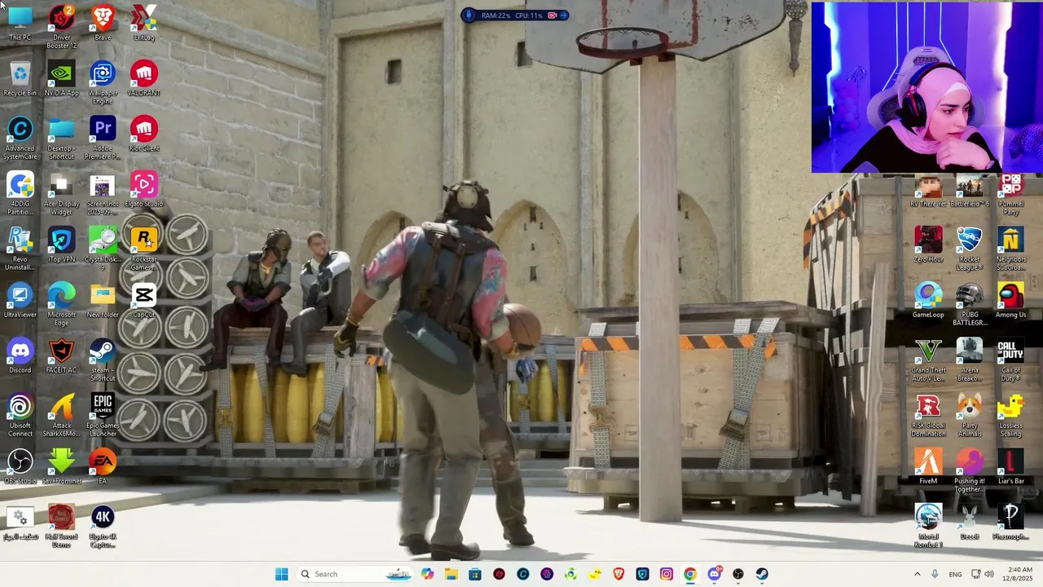Launch Rockstar Games Launcher icon
This screenshot has height=587, width=1043.
pyautogui.click(x=144, y=249)
